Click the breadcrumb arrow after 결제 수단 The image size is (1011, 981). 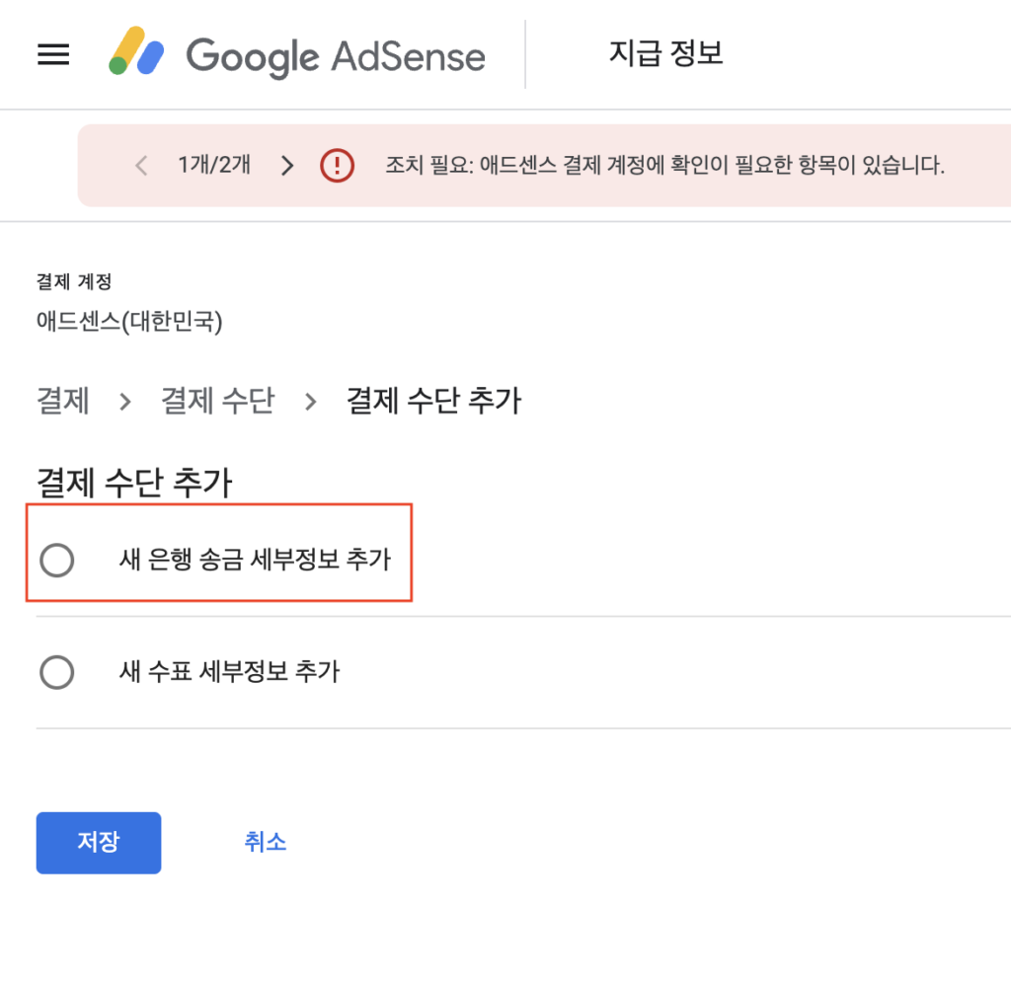tap(310, 402)
